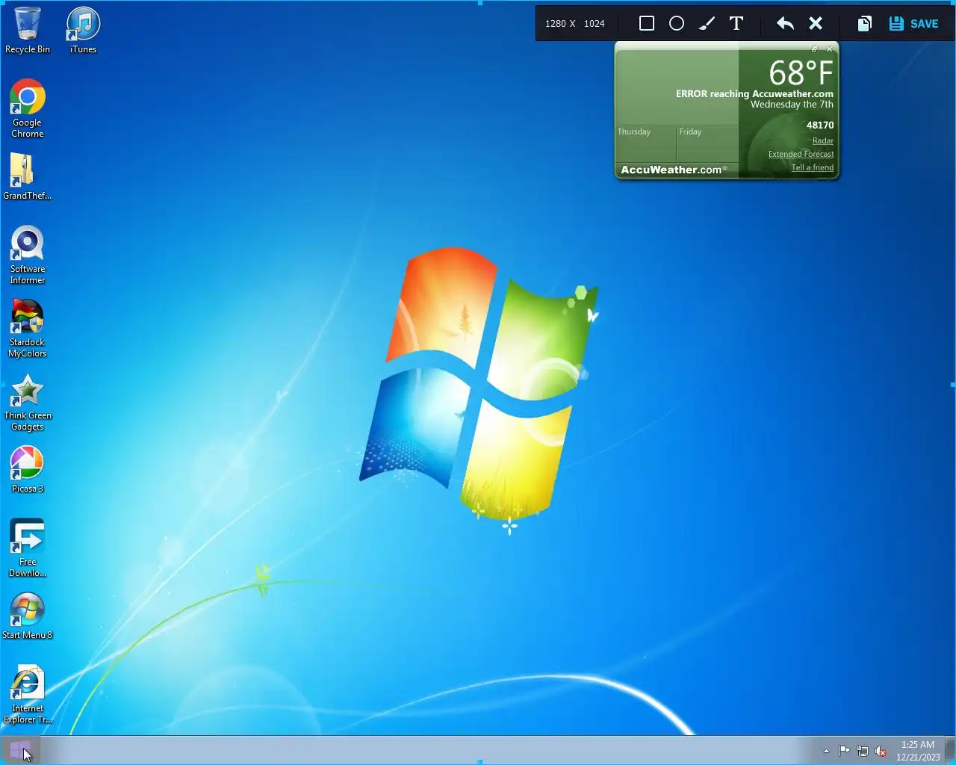Open Action Center flag icon
The width and height of the screenshot is (956, 765).
point(844,751)
